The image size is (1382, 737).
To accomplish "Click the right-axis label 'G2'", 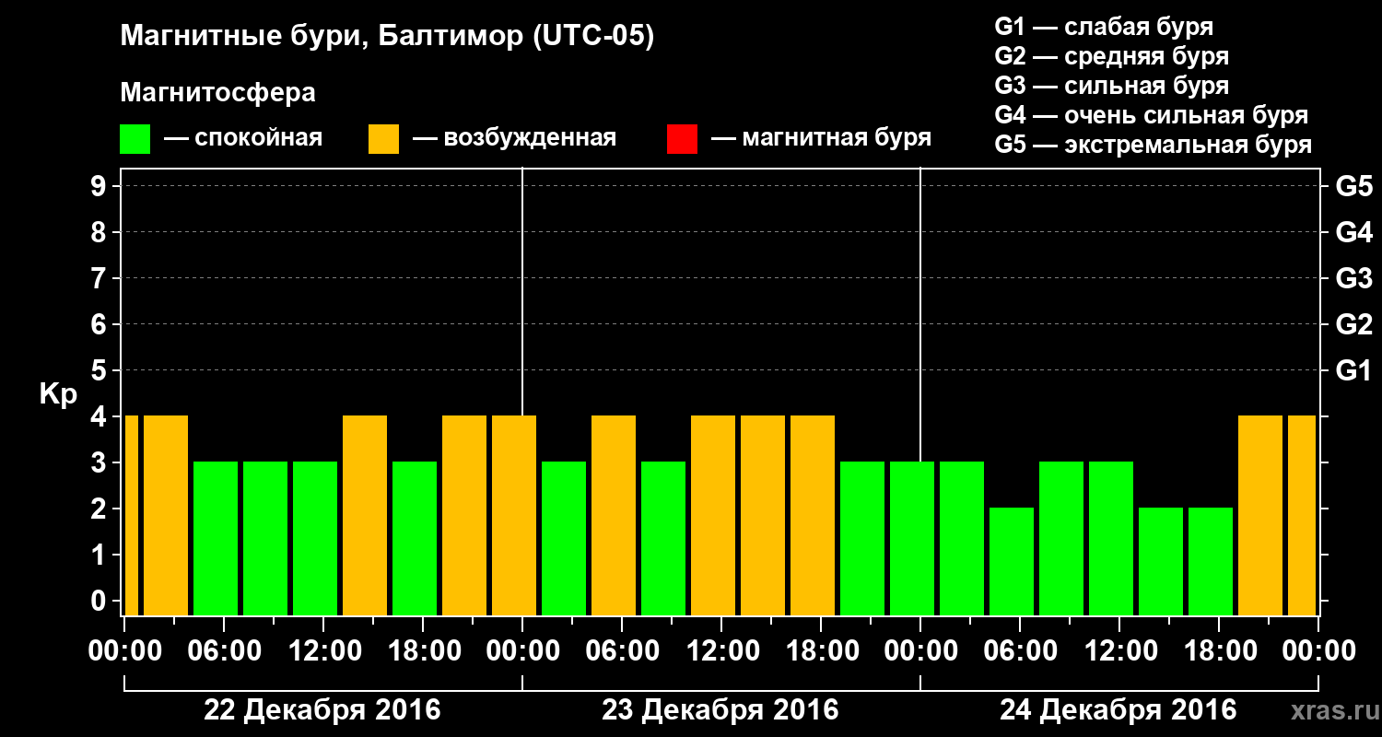I will pos(1354,324).
